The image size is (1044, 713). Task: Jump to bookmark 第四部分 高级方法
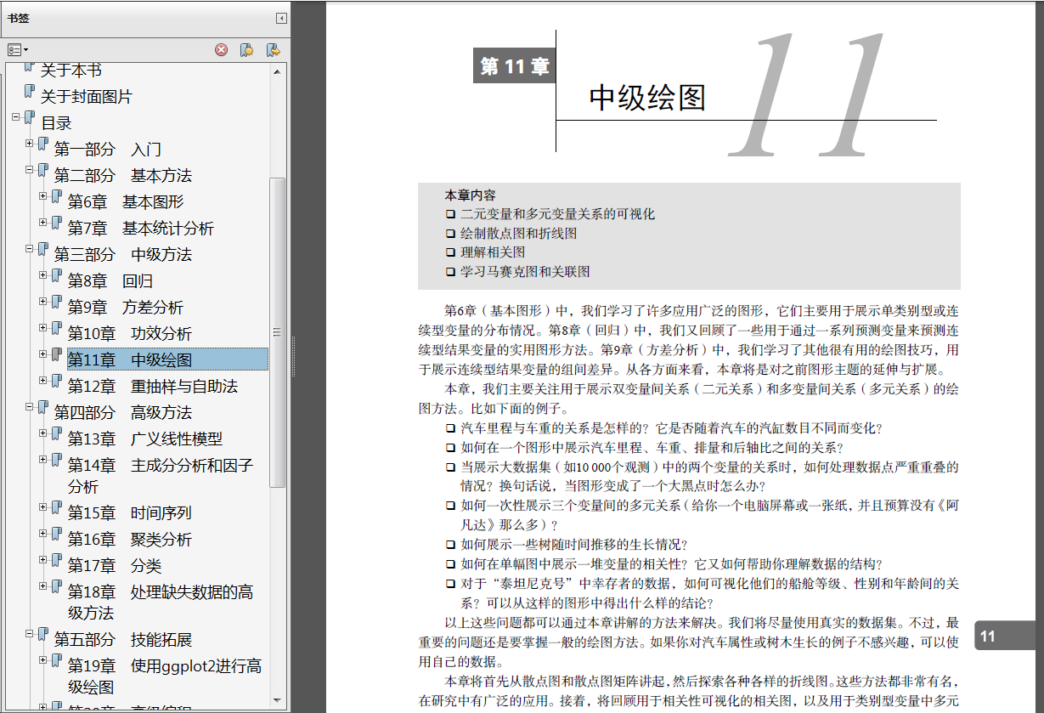[x=123, y=413]
